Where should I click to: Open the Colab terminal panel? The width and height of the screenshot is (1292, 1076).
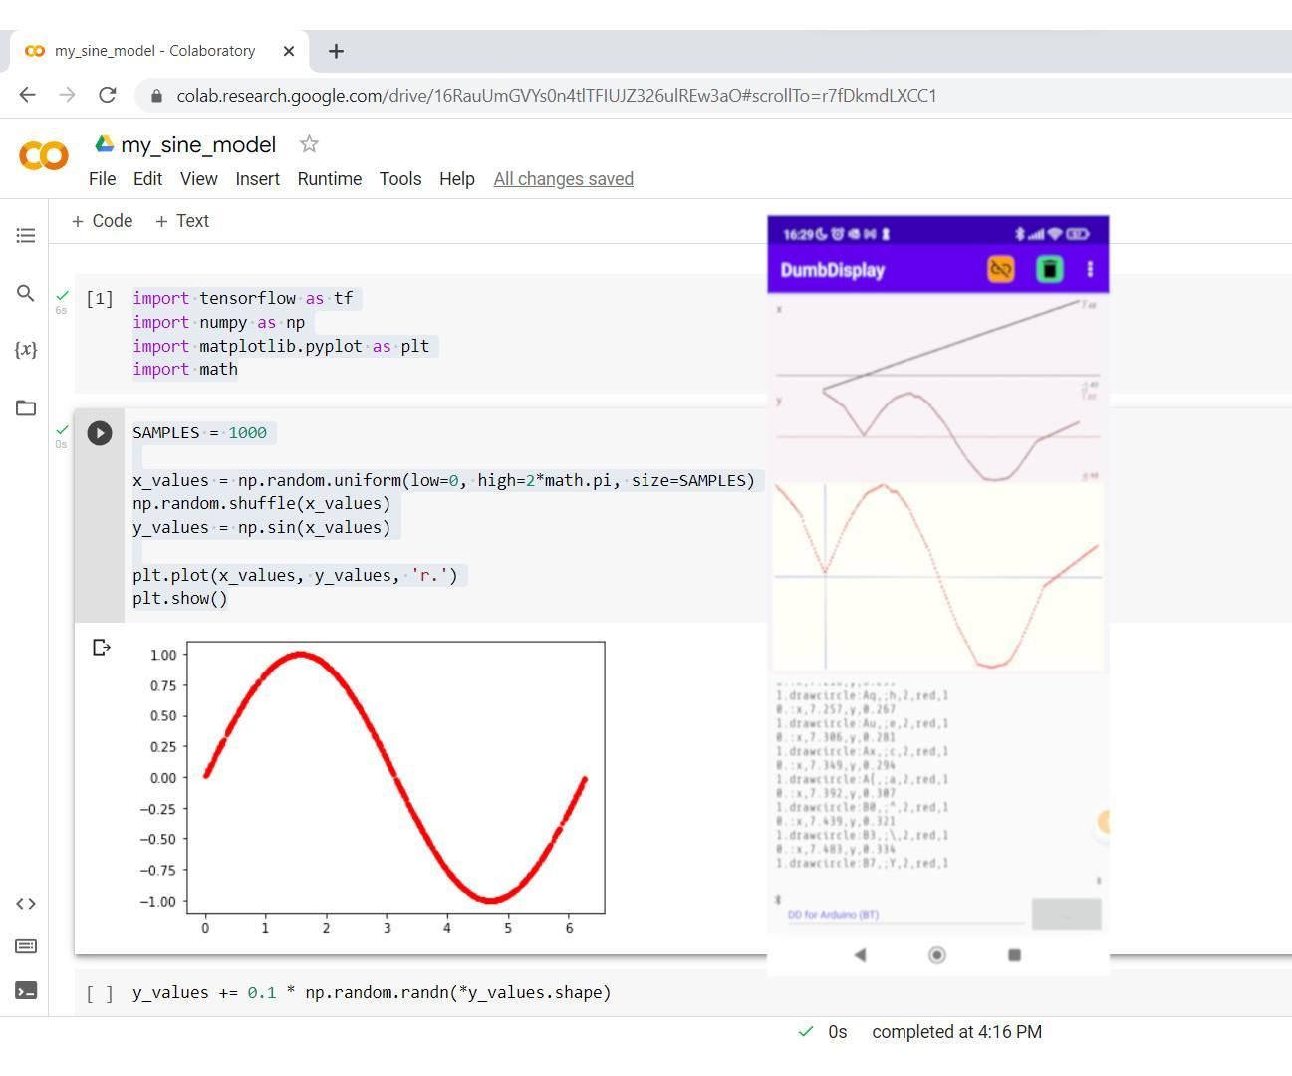pyautogui.click(x=25, y=989)
